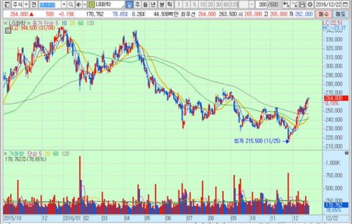The width and height of the screenshot is (352, 224).
Task: Click the 300 candle count input field
Action: (x=260, y=4)
